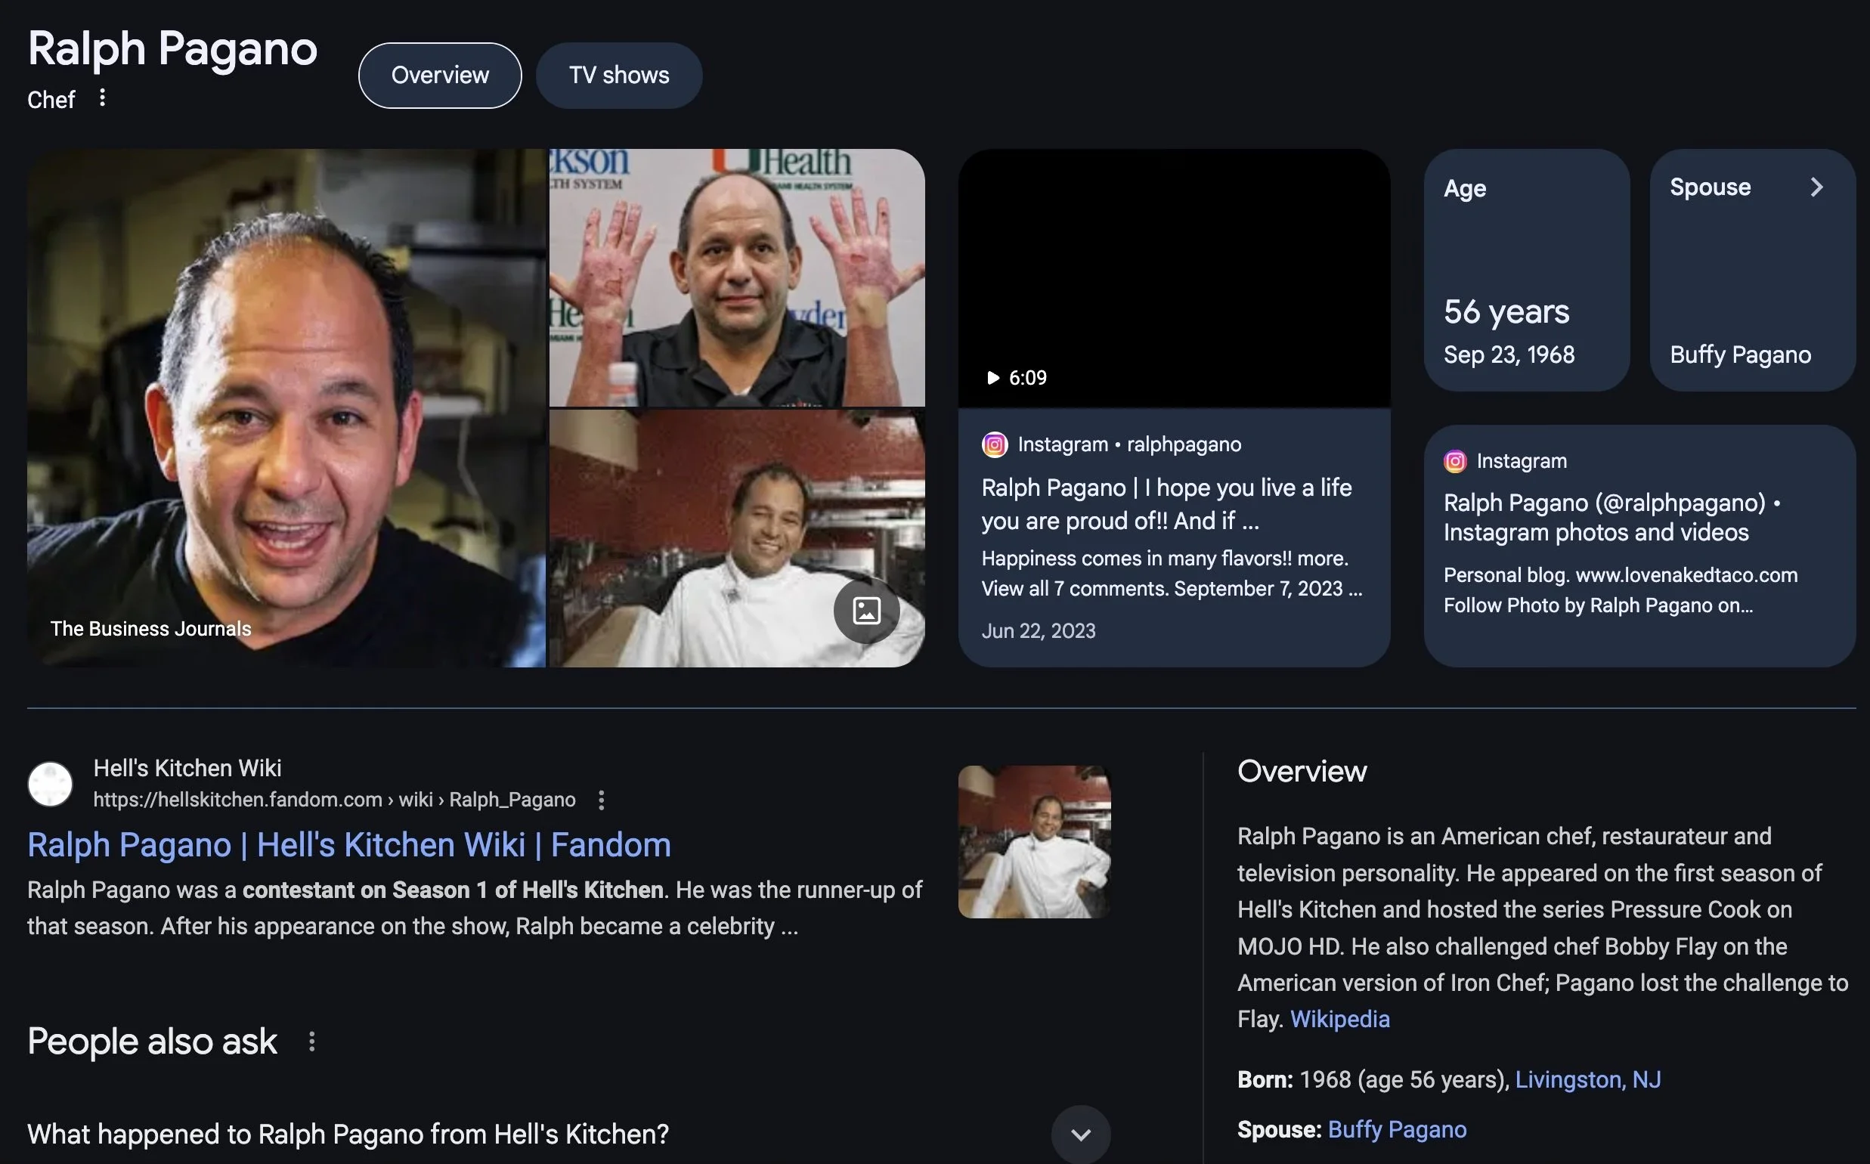Follow the Wikipedia link in Overview
Image resolution: width=1870 pixels, height=1164 pixels.
tap(1339, 1020)
